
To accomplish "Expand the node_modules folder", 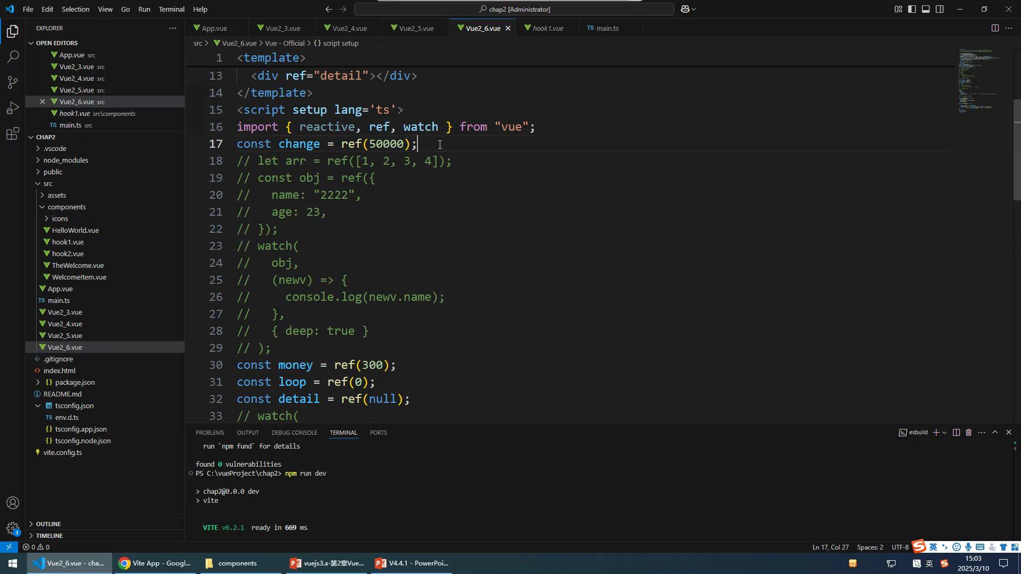I will tap(65, 160).
